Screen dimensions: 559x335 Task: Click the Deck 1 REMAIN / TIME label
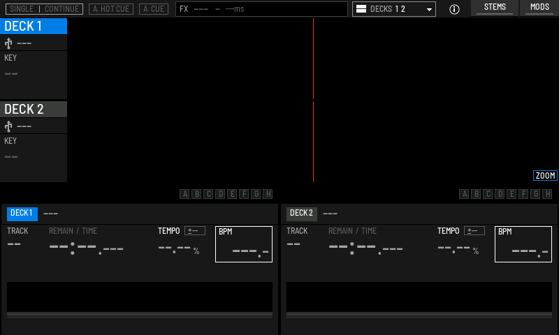[73, 231]
